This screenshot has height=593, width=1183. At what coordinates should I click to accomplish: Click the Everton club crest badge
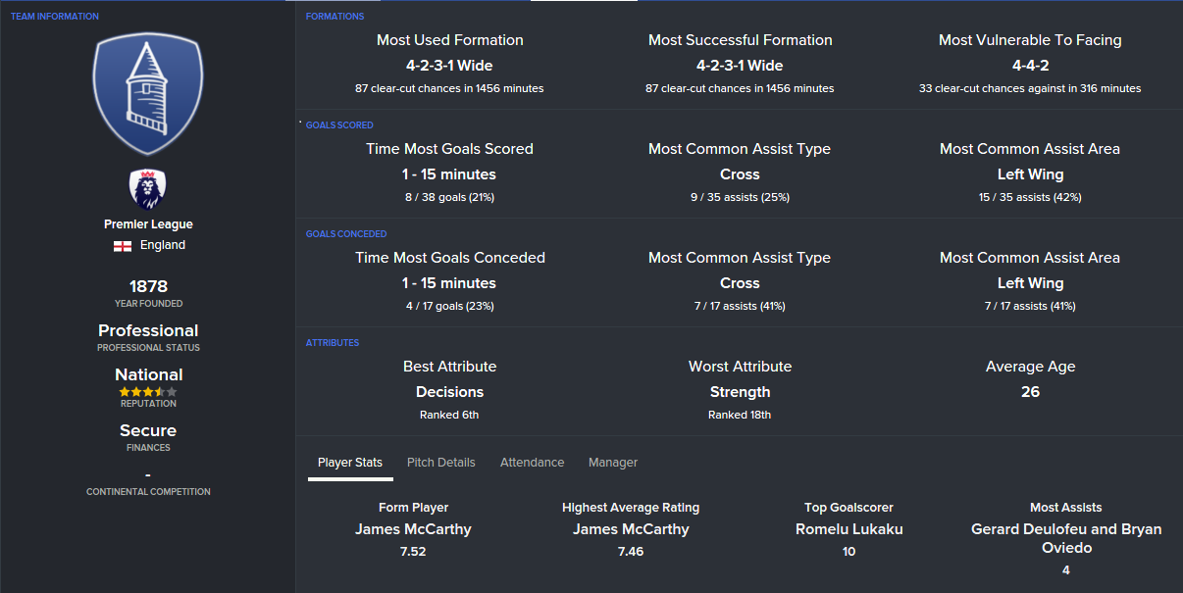148,96
